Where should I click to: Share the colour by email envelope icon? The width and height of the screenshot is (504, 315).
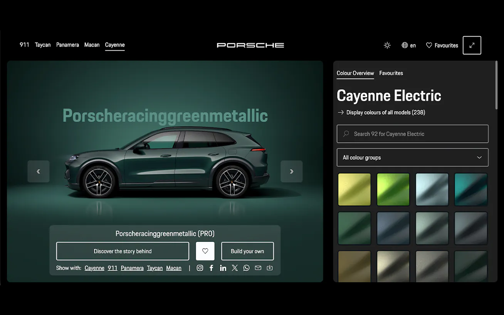[x=258, y=268]
